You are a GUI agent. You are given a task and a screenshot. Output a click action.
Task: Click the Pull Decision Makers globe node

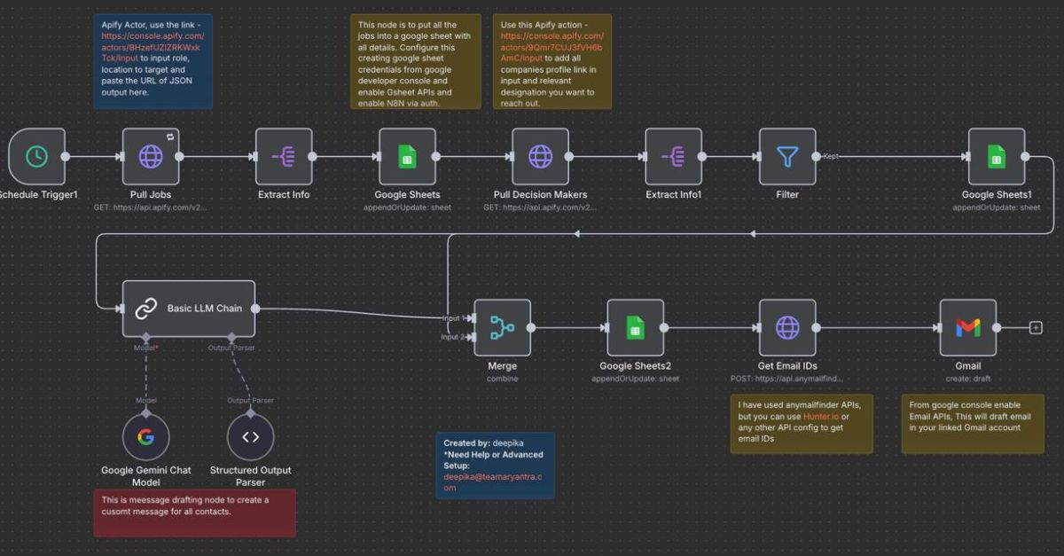[x=540, y=157]
